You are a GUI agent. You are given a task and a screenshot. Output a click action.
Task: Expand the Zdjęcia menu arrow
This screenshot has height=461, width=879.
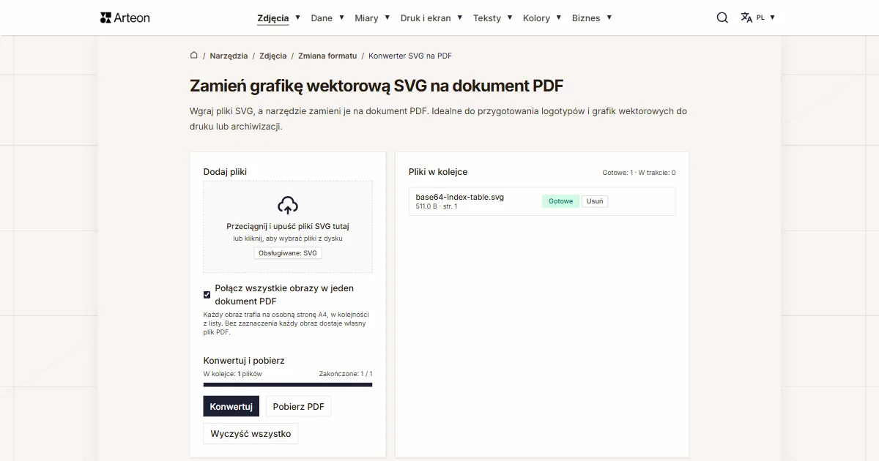pos(297,17)
